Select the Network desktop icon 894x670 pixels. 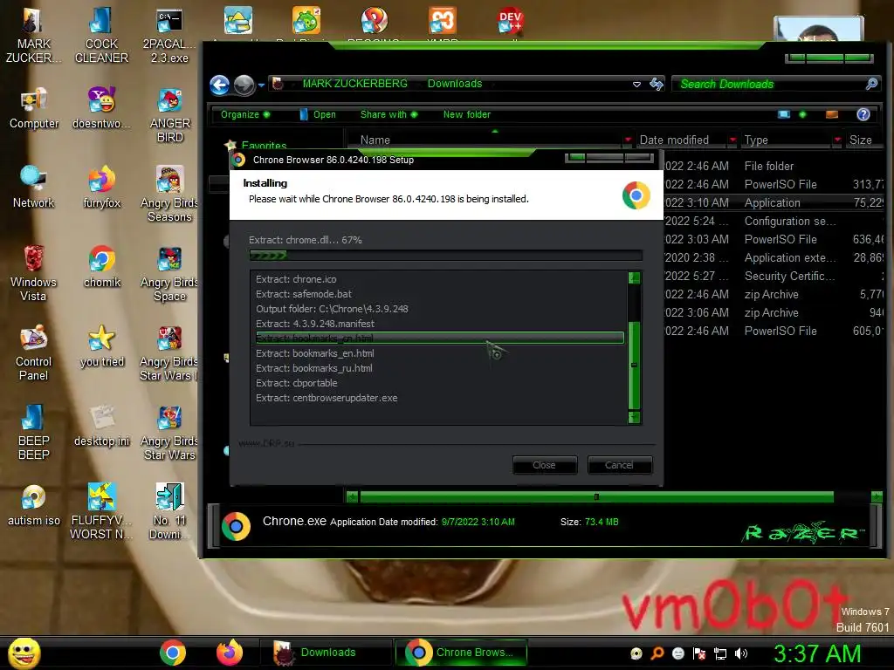click(x=34, y=188)
